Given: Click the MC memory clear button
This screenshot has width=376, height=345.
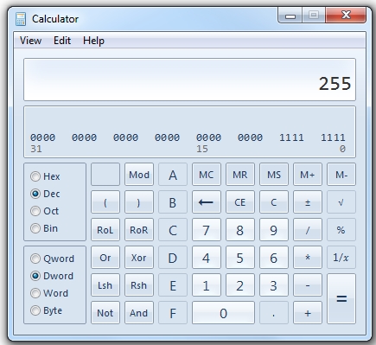Looking at the screenshot, I should (207, 175).
